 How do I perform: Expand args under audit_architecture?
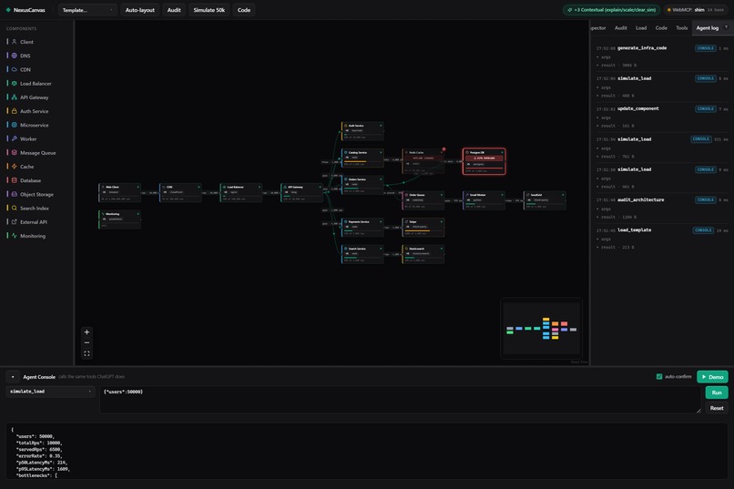point(604,209)
